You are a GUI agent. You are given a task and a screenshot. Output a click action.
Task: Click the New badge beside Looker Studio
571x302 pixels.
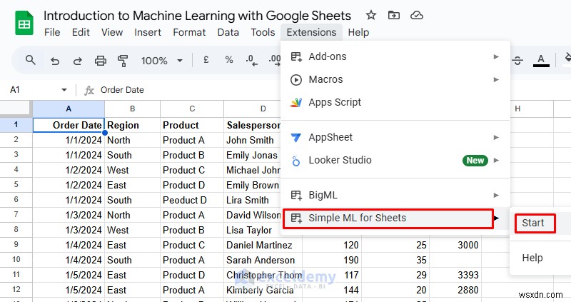tap(475, 161)
